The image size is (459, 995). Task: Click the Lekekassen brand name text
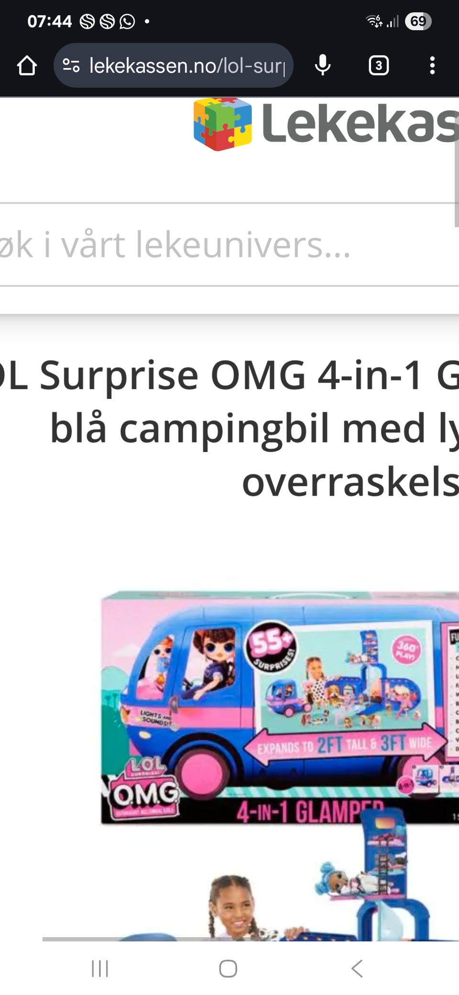361,123
